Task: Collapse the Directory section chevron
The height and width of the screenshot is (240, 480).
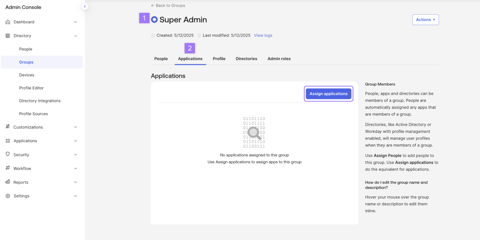Action: click(76, 36)
